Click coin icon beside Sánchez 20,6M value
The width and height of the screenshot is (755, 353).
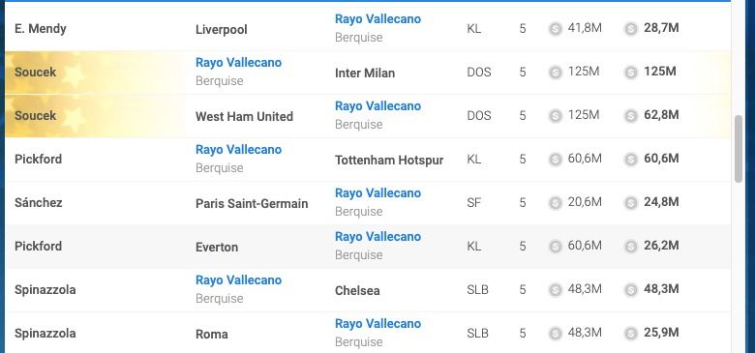coord(556,203)
